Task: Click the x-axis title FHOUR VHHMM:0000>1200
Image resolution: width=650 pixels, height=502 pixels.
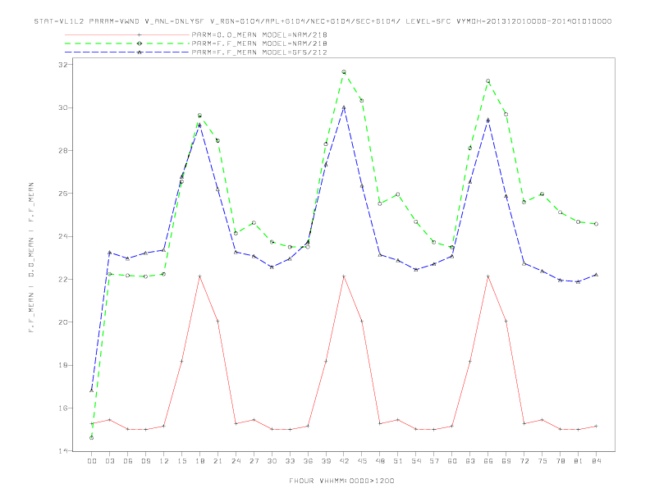Action: 341,481
